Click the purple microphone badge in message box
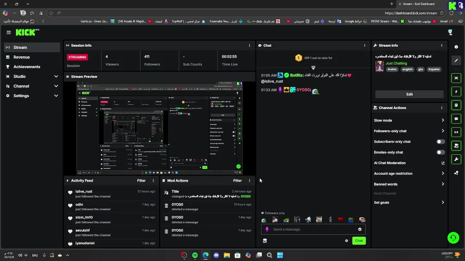Screen dimensions: 465x261 (267, 229)
